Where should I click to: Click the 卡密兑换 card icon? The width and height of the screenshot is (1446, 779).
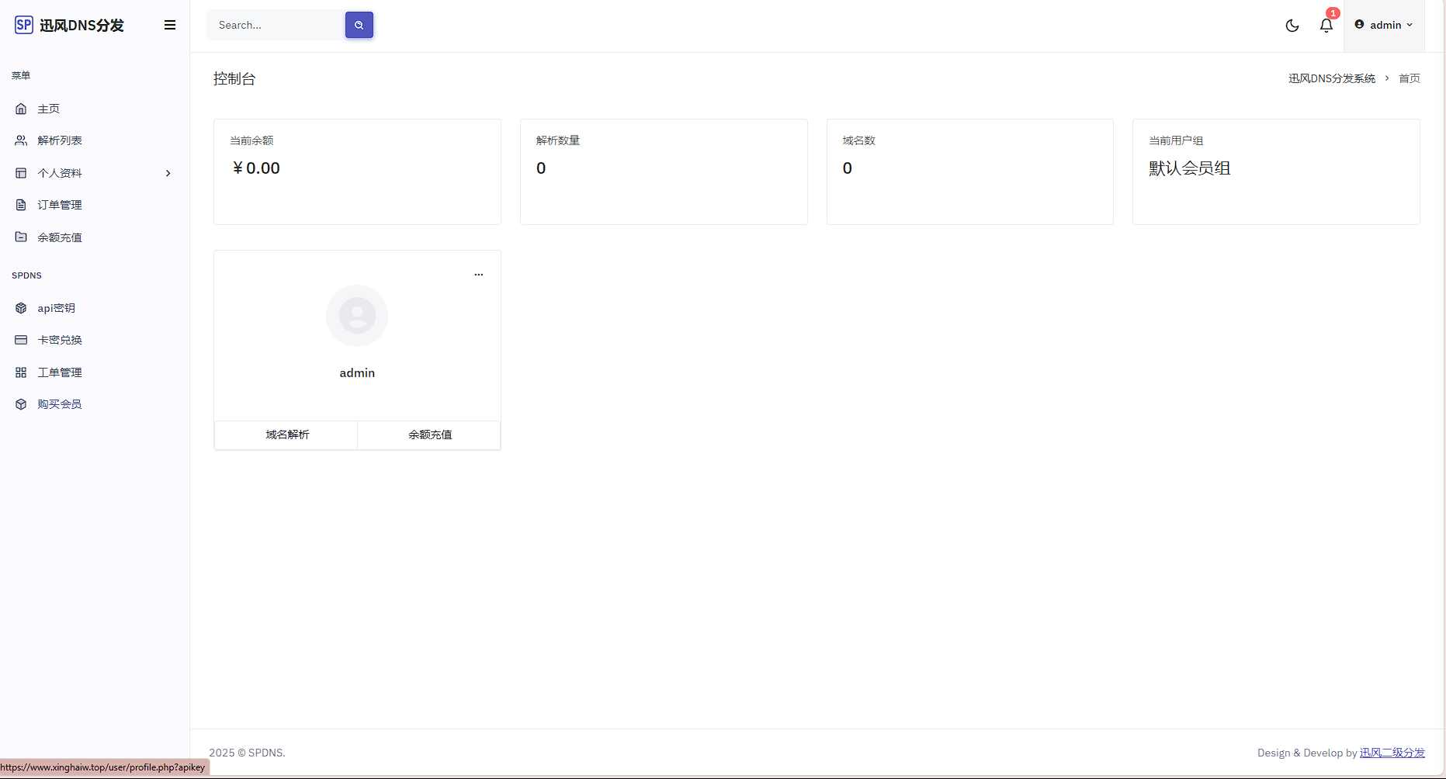click(21, 340)
